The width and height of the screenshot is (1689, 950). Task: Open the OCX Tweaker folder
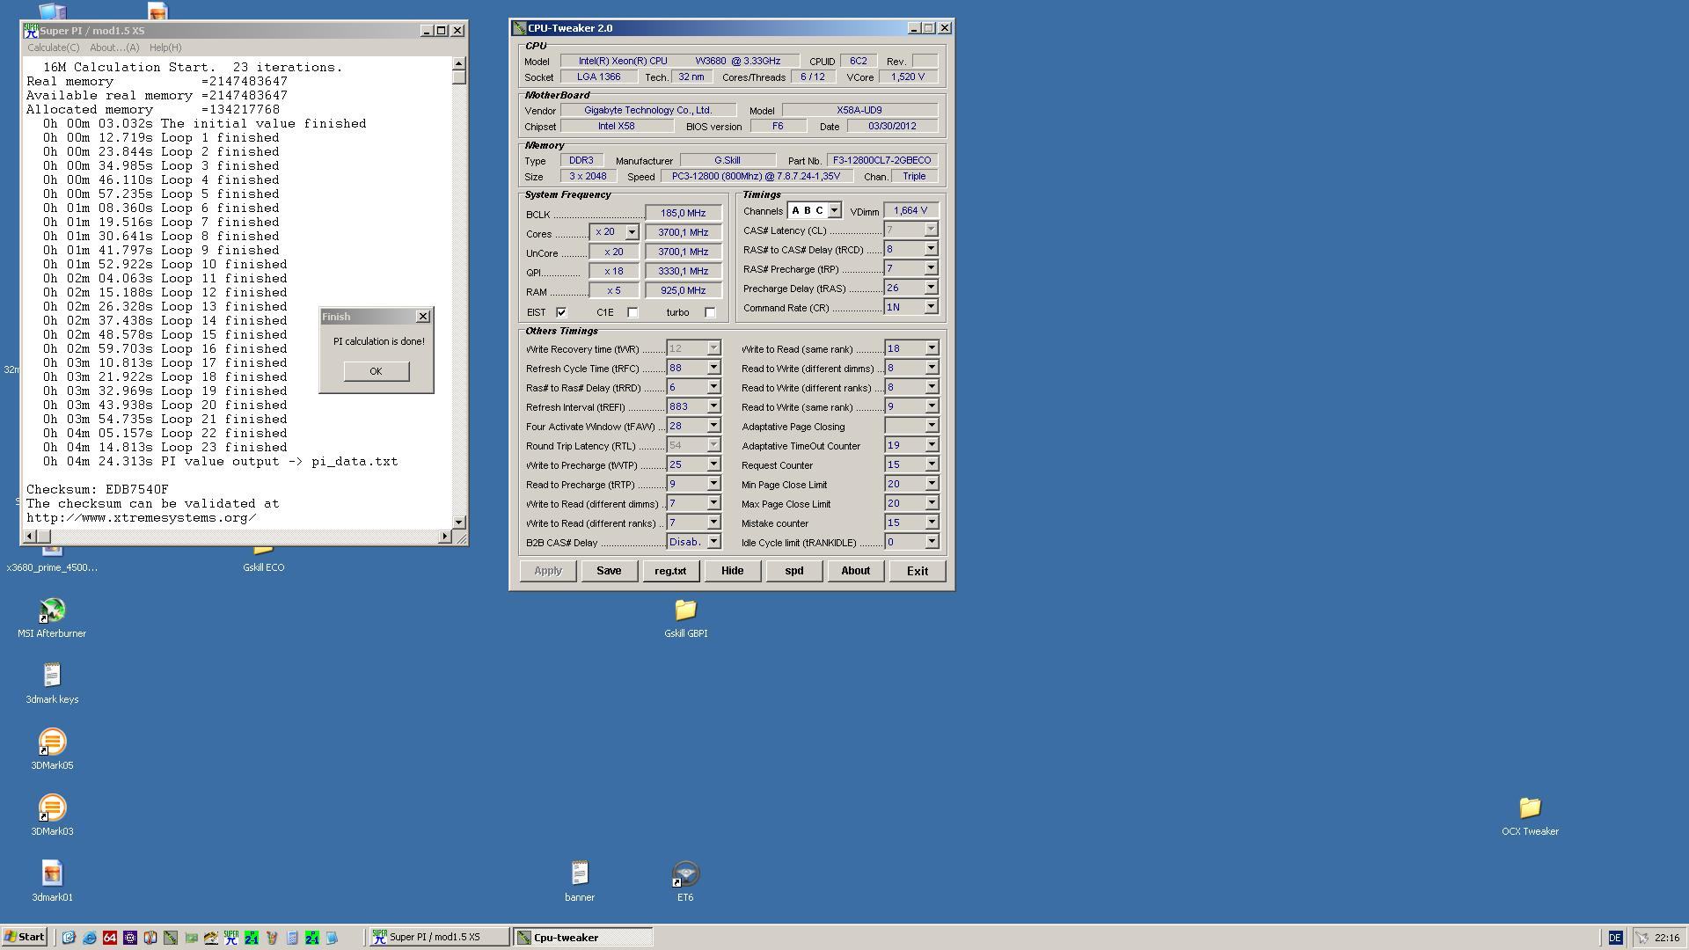pyautogui.click(x=1530, y=815)
